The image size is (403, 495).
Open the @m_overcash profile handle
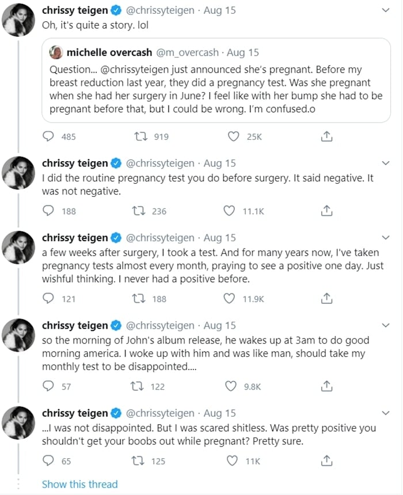(188, 53)
